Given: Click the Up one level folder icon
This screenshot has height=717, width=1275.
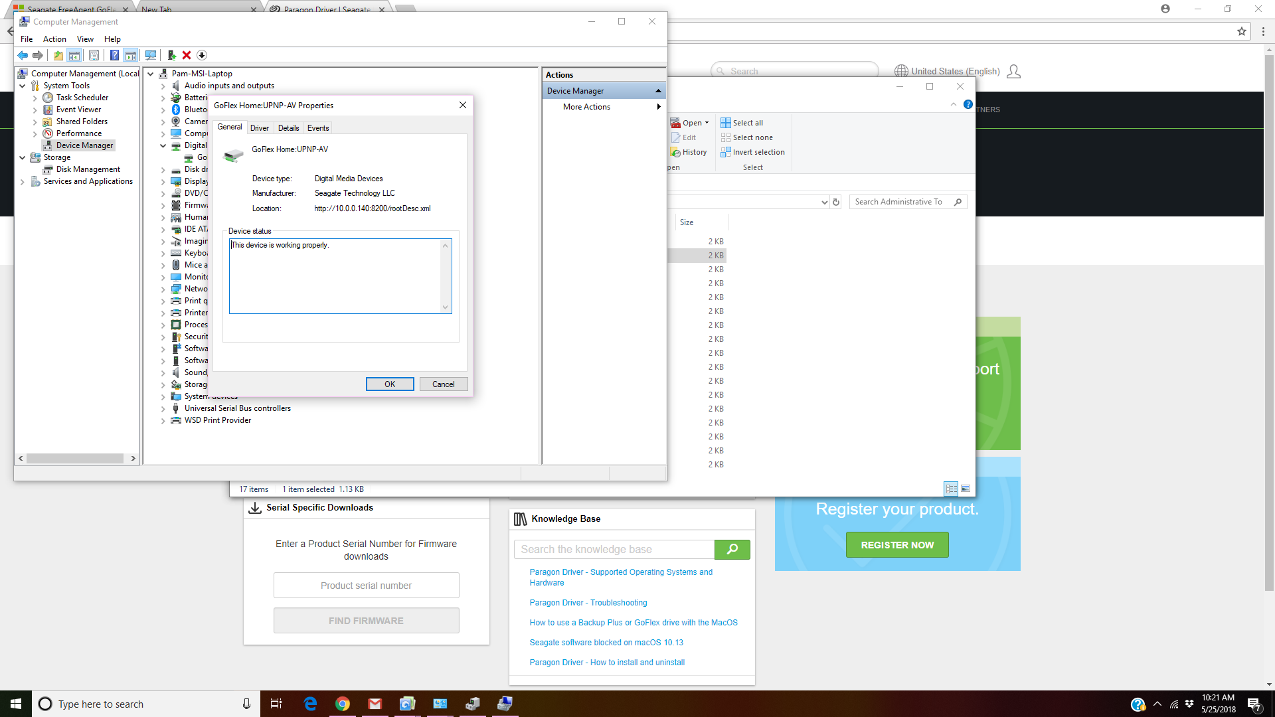Looking at the screenshot, I should 58,56.
